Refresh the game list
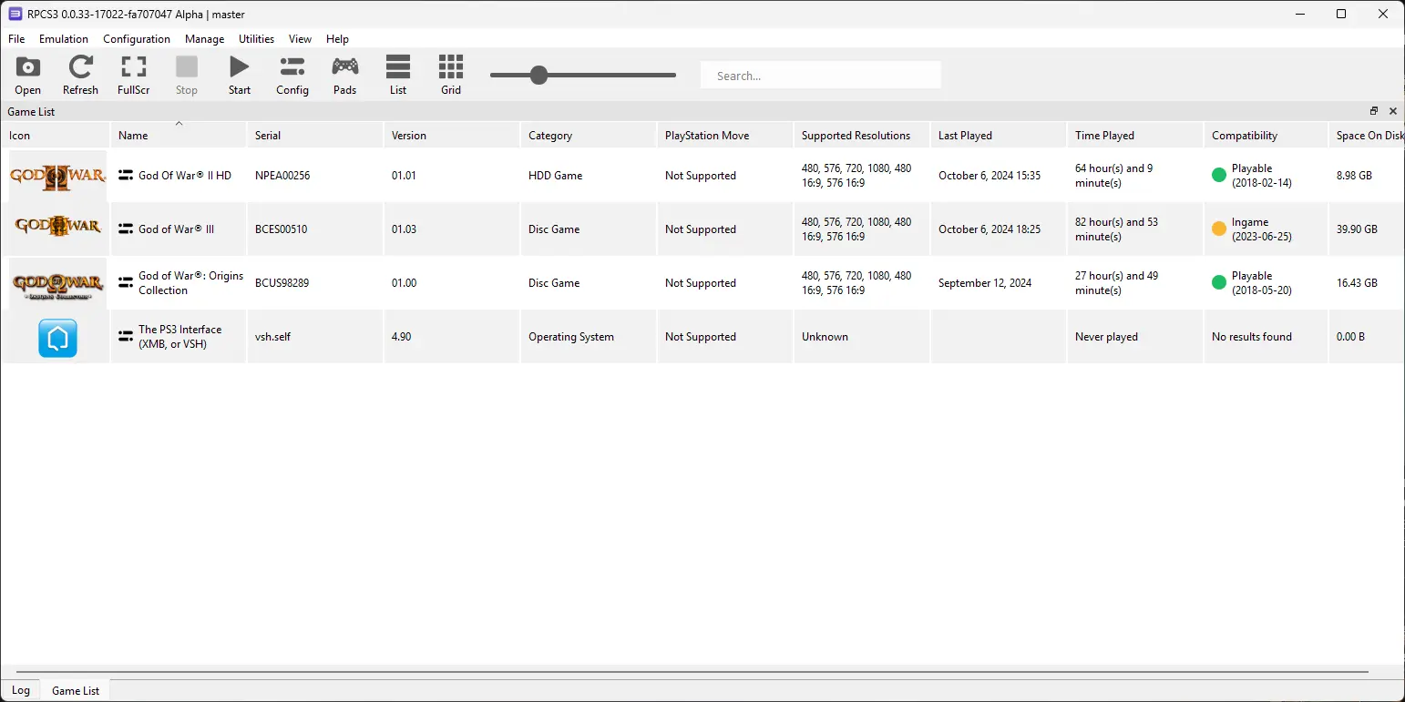The width and height of the screenshot is (1405, 702). point(80,75)
